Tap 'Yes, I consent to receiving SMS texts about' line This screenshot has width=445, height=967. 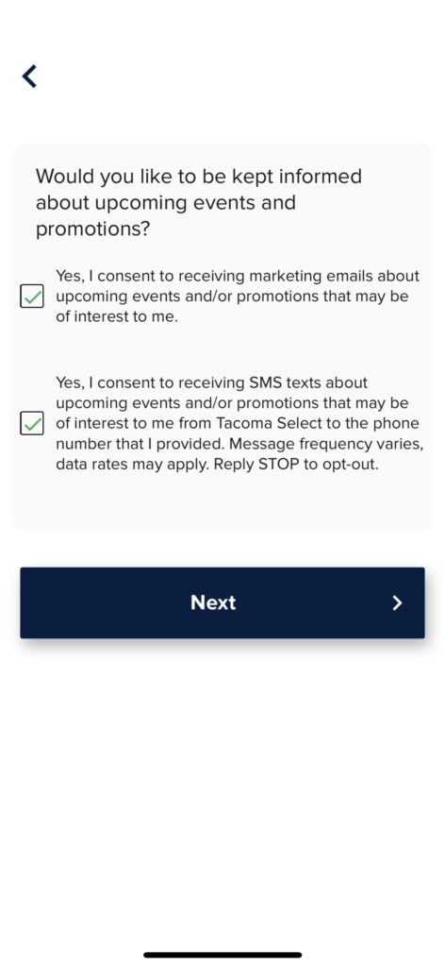point(212,383)
